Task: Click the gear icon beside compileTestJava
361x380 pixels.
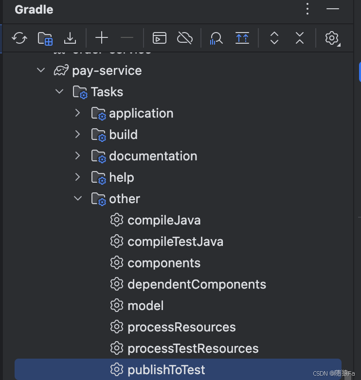Action: (117, 241)
